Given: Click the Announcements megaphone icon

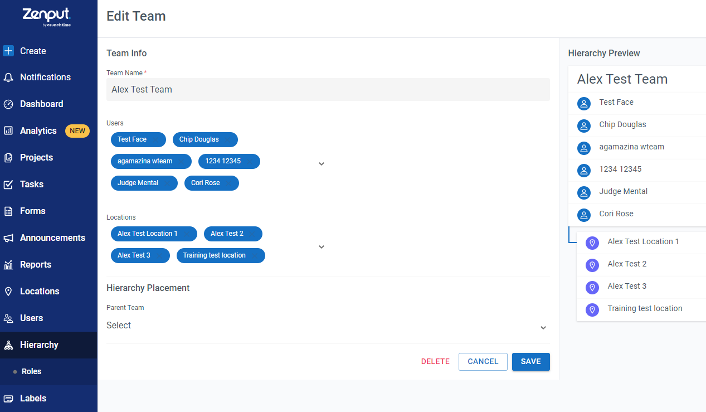Looking at the screenshot, I should [8, 238].
